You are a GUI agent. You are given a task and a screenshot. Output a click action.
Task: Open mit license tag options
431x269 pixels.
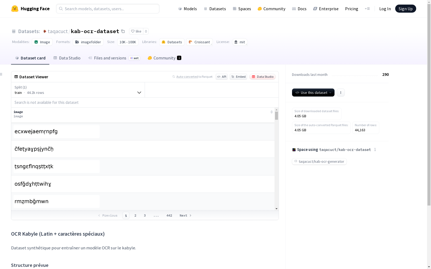tap(240, 42)
